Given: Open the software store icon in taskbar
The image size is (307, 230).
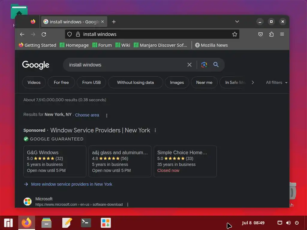Looking at the screenshot, I should point(106,223).
